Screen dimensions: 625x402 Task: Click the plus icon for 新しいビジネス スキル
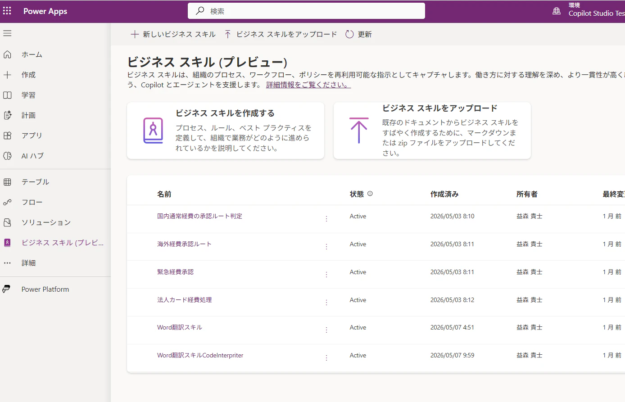tap(134, 34)
